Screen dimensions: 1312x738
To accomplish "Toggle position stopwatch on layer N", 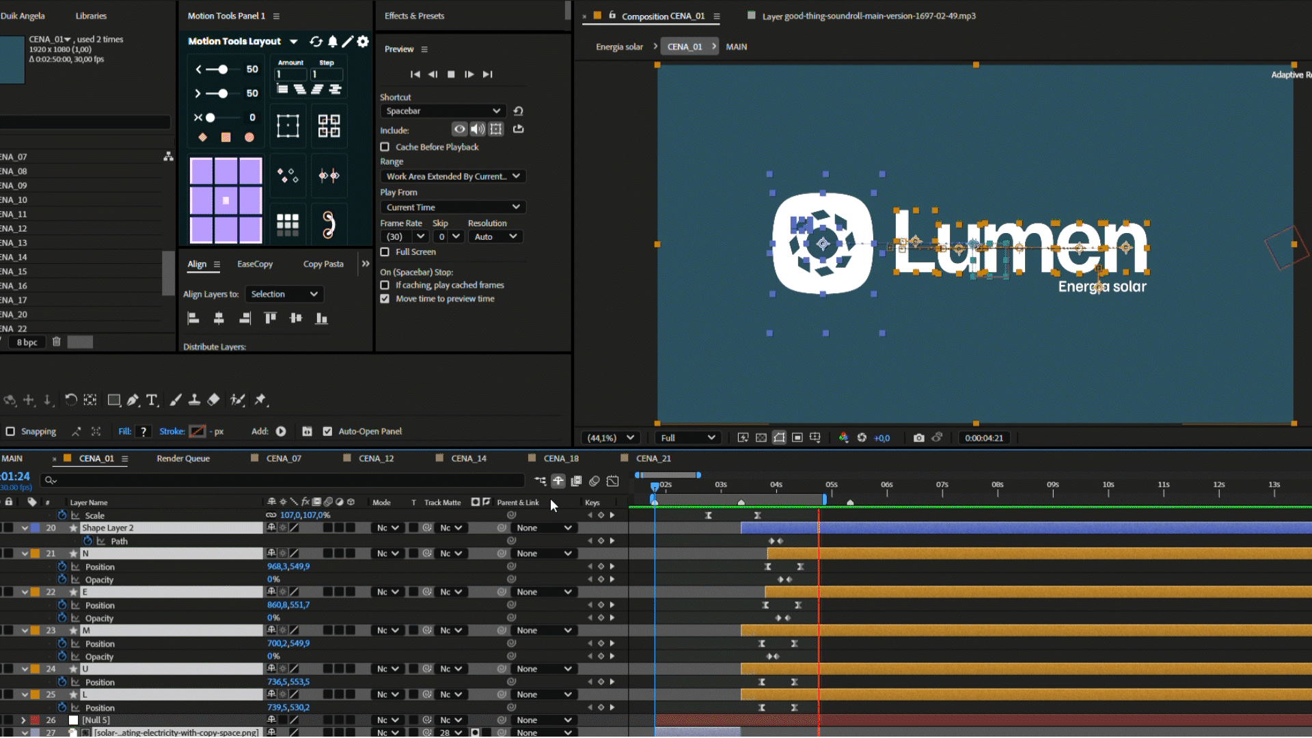I will [x=62, y=566].
